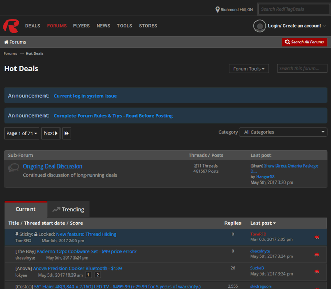Image resolution: width=331 pixels, height=289 pixels.
Task: View the Hangar18 user profile
Action: [265, 177]
